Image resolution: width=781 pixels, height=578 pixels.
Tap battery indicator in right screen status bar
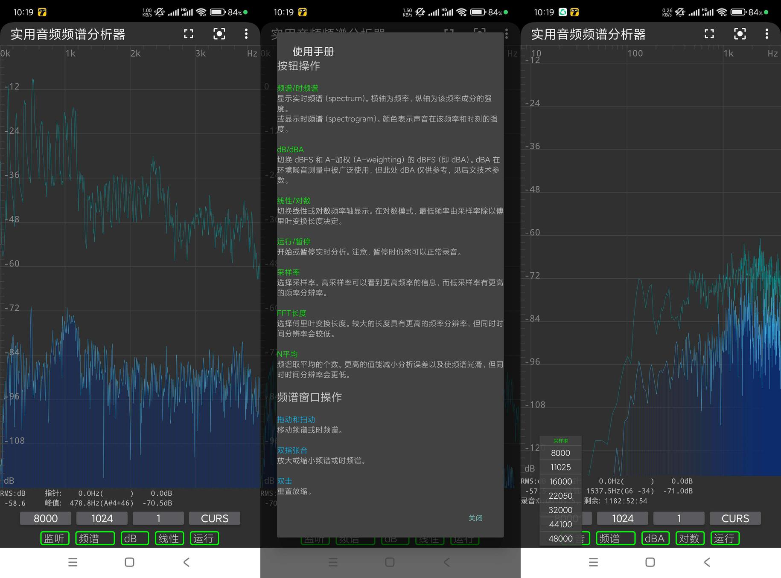738,12
